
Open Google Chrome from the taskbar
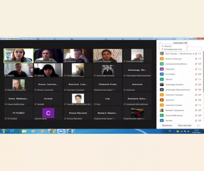[x=52, y=131]
